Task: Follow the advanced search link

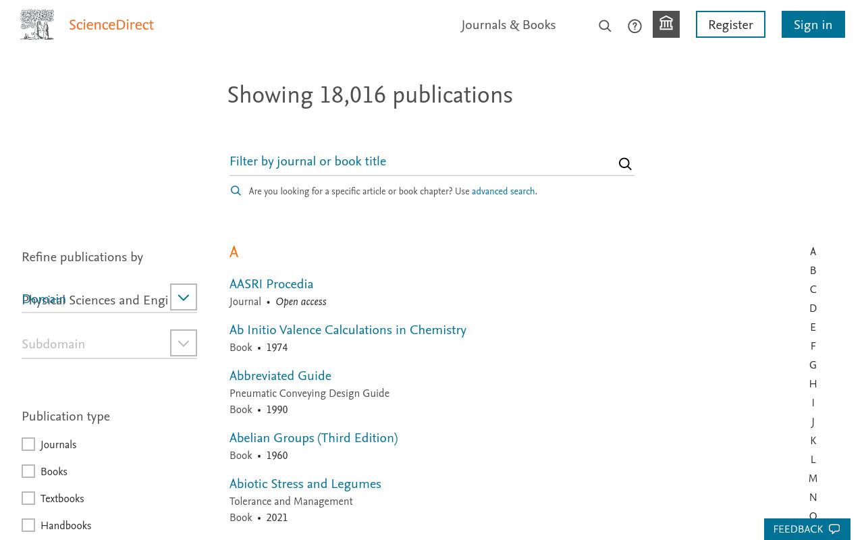Action: click(x=503, y=192)
